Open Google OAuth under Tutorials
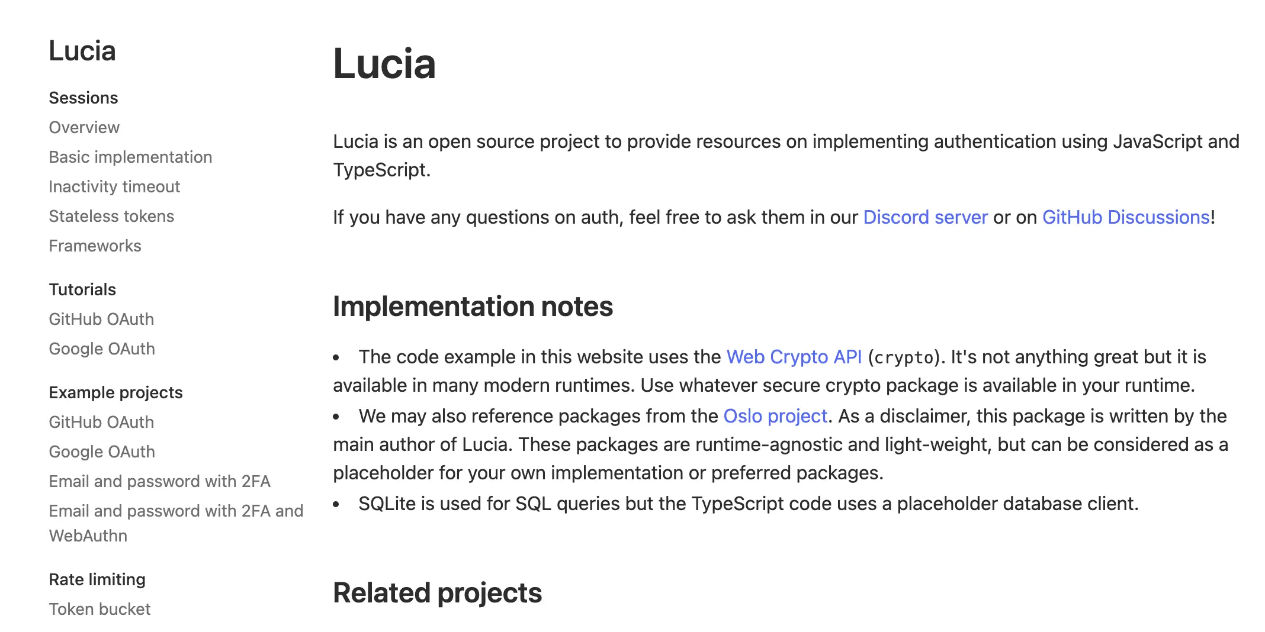The height and width of the screenshot is (632, 1265). coord(102,349)
